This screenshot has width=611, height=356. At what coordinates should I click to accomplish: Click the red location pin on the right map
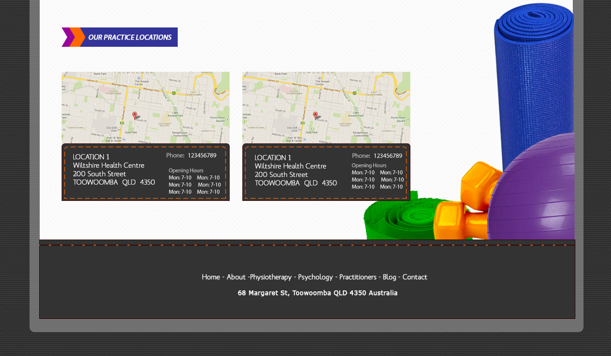(x=316, y=115)
